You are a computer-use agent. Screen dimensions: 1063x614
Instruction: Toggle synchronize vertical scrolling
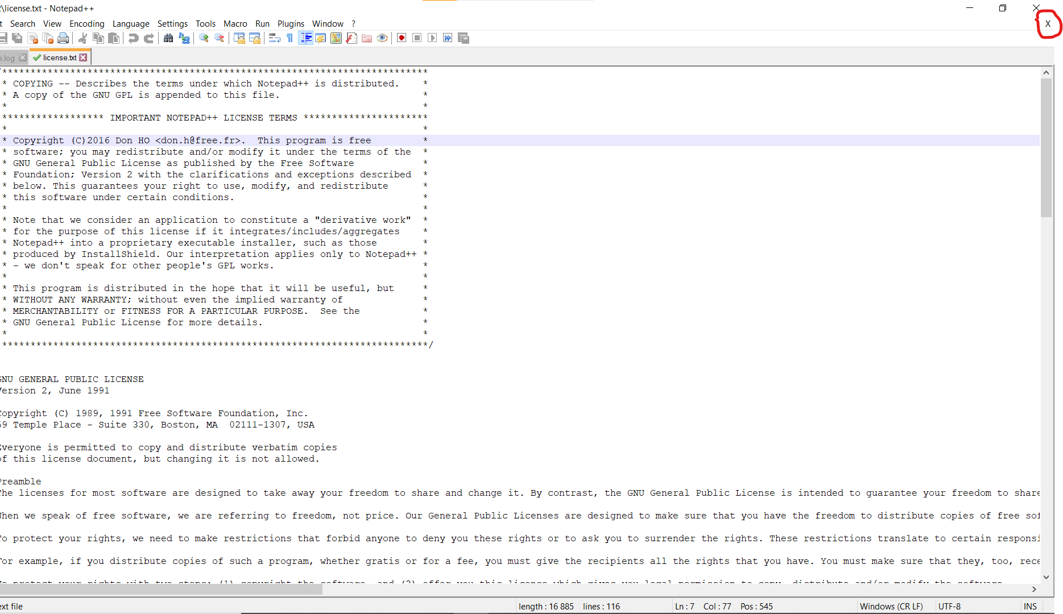(239, 38)
